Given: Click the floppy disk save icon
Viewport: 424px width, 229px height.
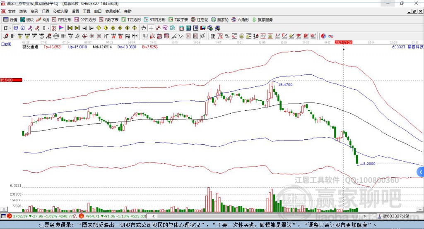Looking at the screenshot, I should click(203, 28).
